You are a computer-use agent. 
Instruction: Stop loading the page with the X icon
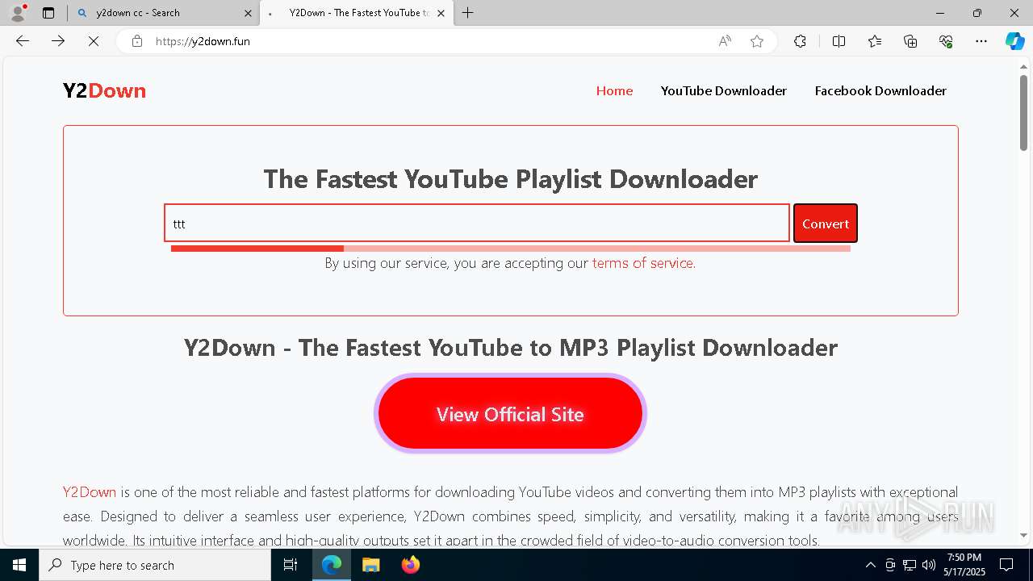coord(94,41)
